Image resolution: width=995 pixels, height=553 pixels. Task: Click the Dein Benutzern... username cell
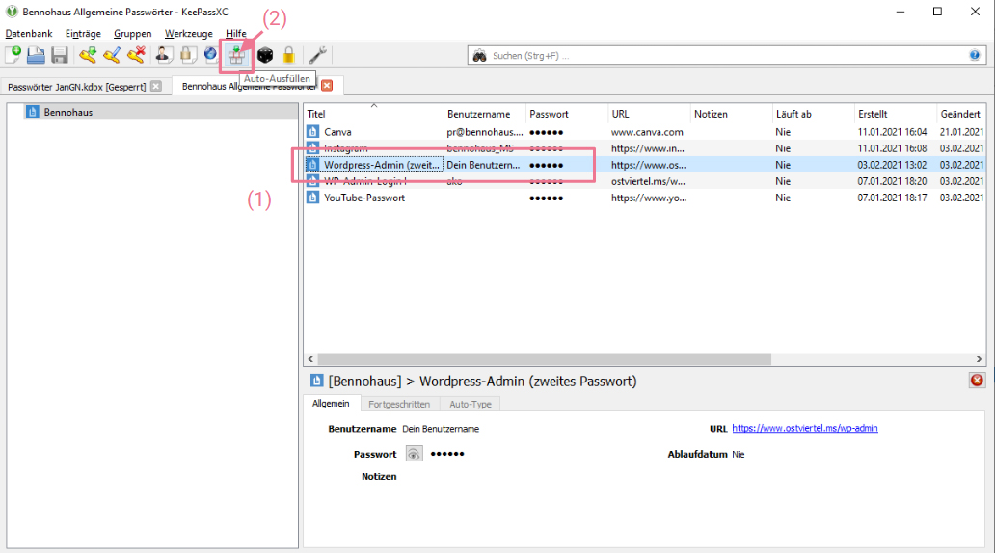483,165
